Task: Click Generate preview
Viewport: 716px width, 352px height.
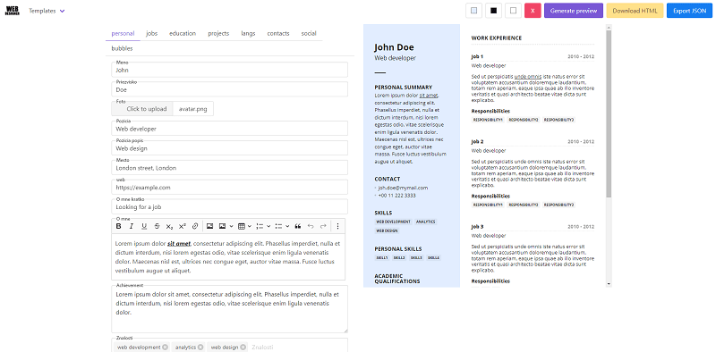Action: click(574, 11)
